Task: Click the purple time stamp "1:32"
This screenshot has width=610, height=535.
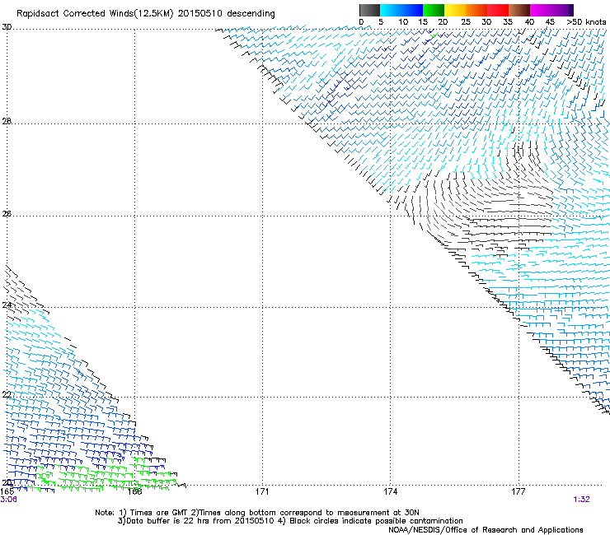Action: tap(582, 500)
